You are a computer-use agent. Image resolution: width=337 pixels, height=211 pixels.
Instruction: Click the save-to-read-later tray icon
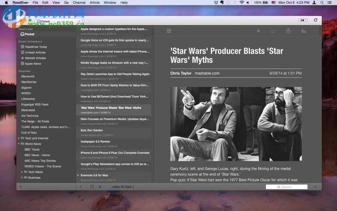[x=273, y=31]
